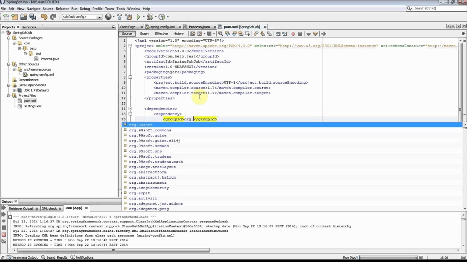Viewport: 467px width, 262px height.
Task: Click the editor Find Selection magnifier icon
Action: [x=220, y=34]
